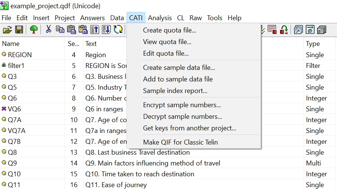Choose Encrypt sample numbers...

pyautogui.click(x=194, y=105)
